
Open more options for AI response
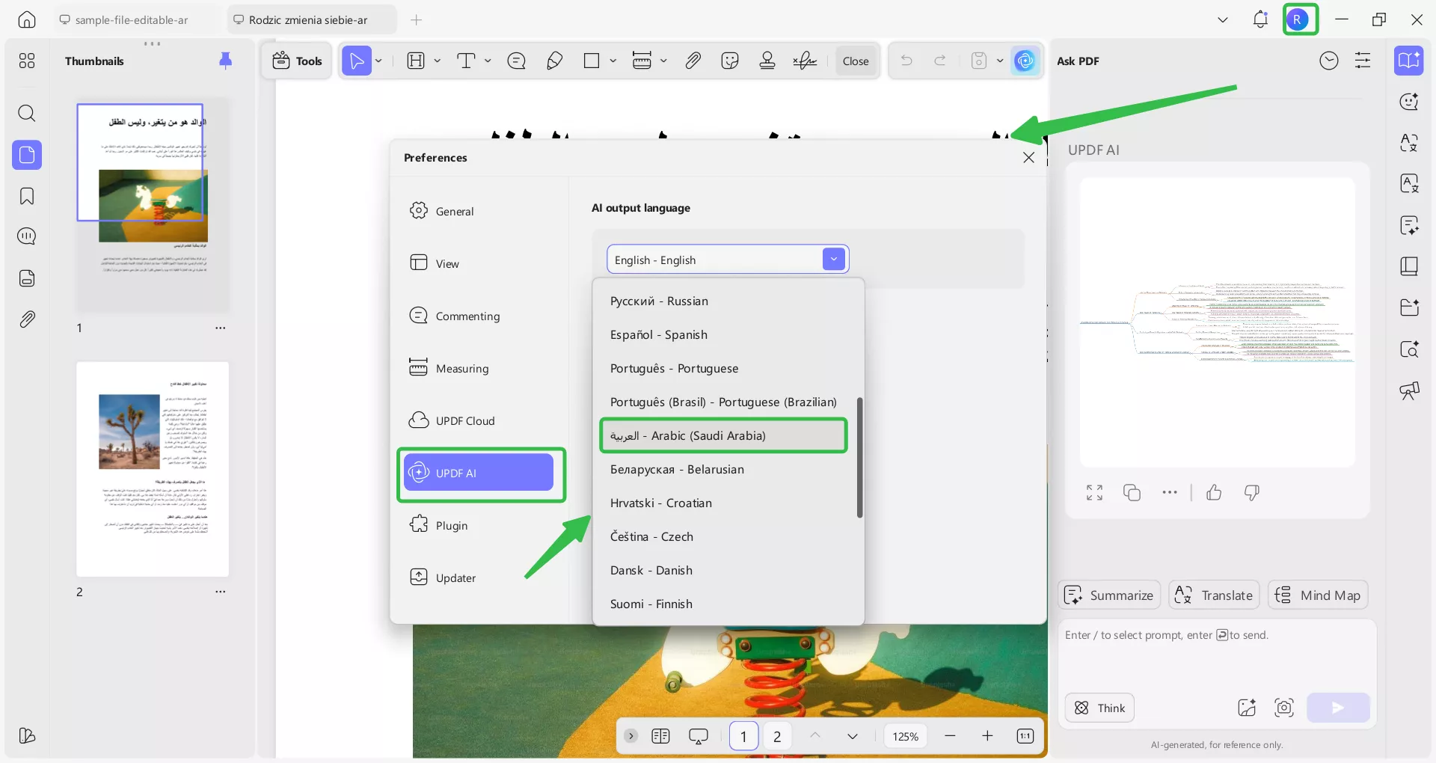tap(1170, 492)
